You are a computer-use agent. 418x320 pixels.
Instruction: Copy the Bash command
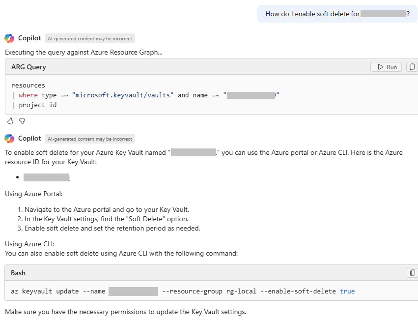click(412, 273)
